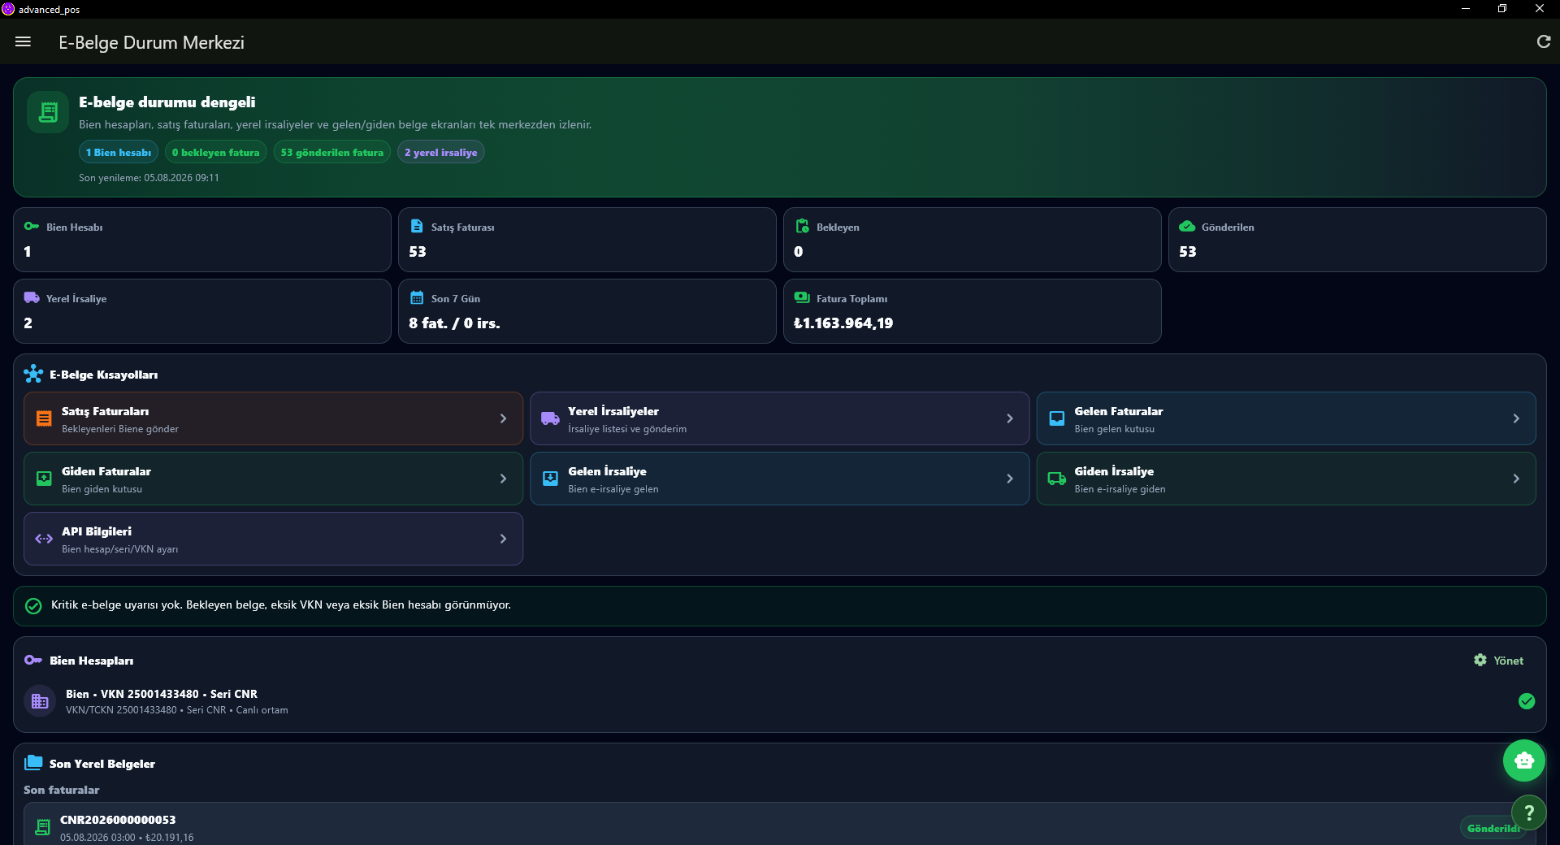Open the Bien Hesabı stat card
The image size is (1560, 845).
click(202, 240)
